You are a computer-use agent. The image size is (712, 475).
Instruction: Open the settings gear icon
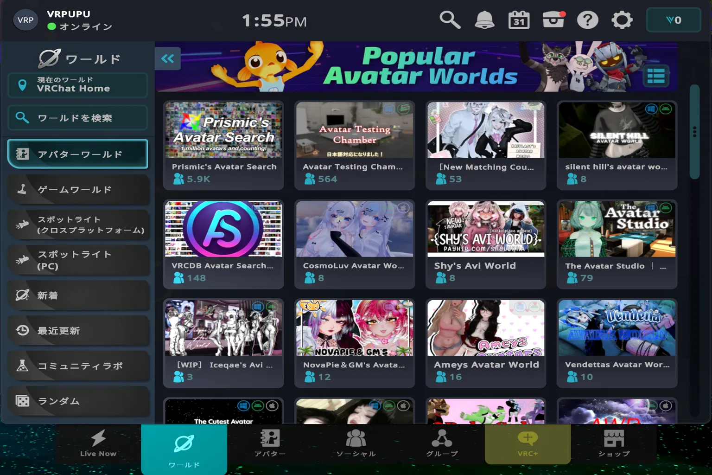tap(622, 20)
